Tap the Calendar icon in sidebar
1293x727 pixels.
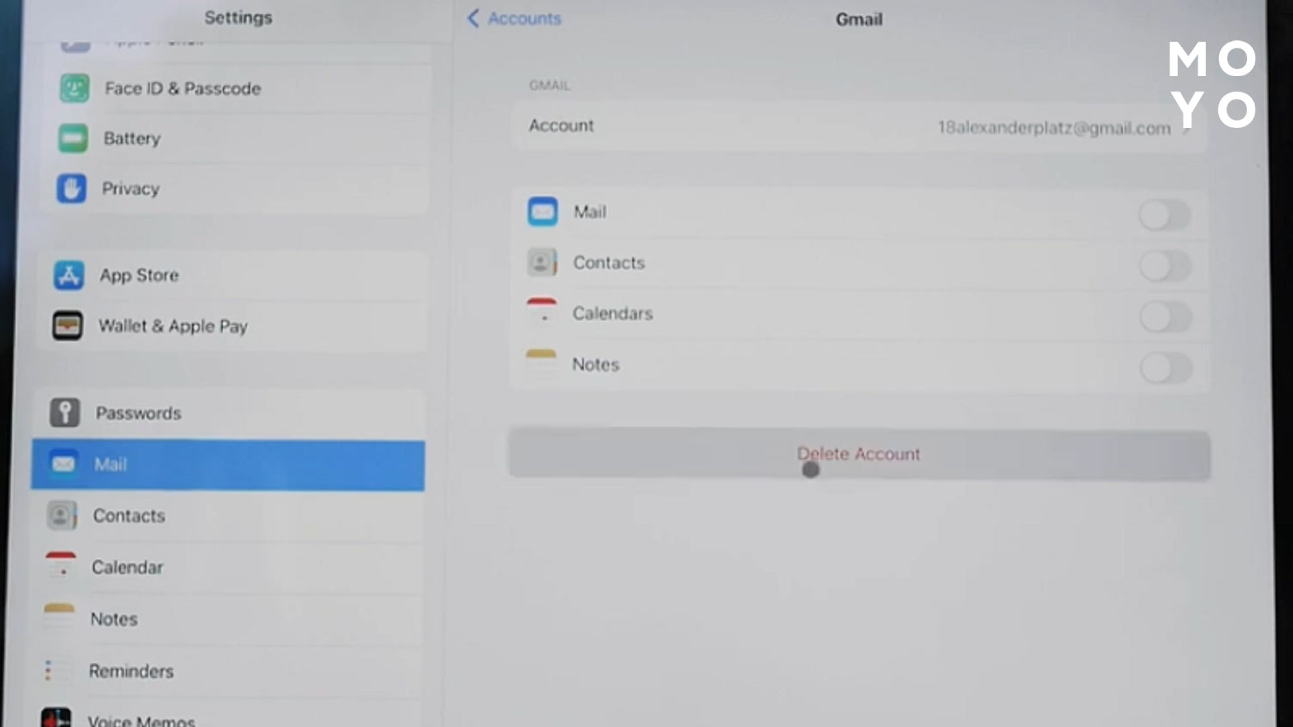(61, 567)
